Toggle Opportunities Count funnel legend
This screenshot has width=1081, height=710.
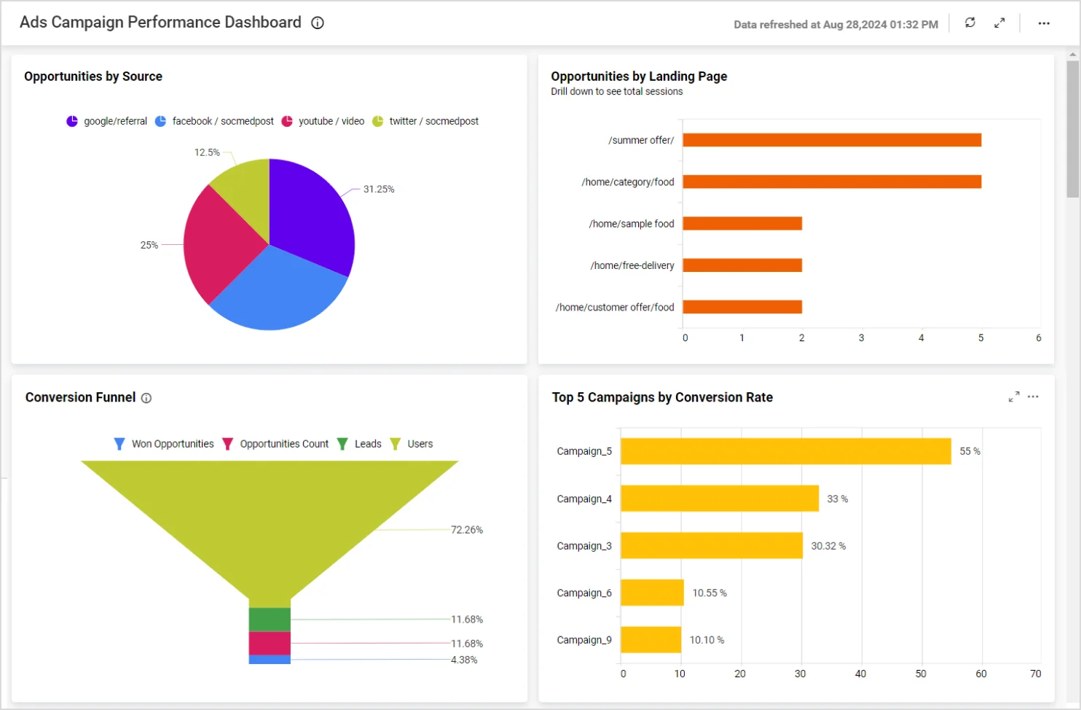pyautogui.click(x=275, y=444)
